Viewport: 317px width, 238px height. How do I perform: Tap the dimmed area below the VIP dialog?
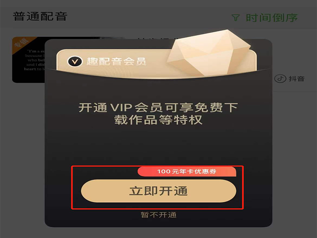point(158,232)
